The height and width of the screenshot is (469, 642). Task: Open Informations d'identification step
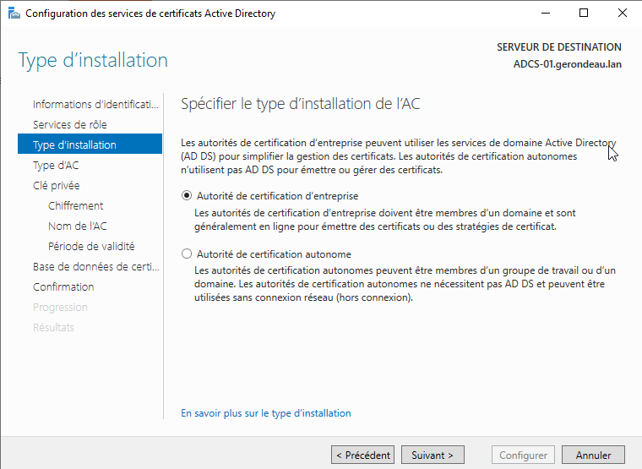[x=95, y=105]
